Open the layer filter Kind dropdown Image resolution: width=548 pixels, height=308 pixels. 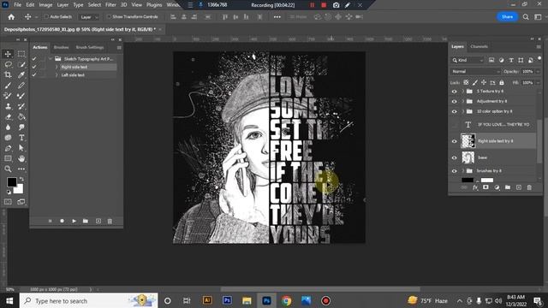click(x=468, y=60)
